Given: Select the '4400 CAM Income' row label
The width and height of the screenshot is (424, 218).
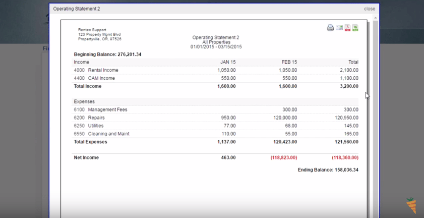Looking at the screenshot, I should (94, 78).
